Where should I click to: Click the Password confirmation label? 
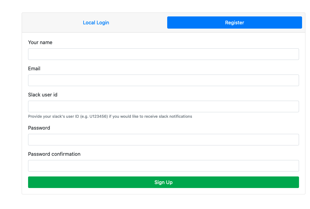click(x=54, y=154)
